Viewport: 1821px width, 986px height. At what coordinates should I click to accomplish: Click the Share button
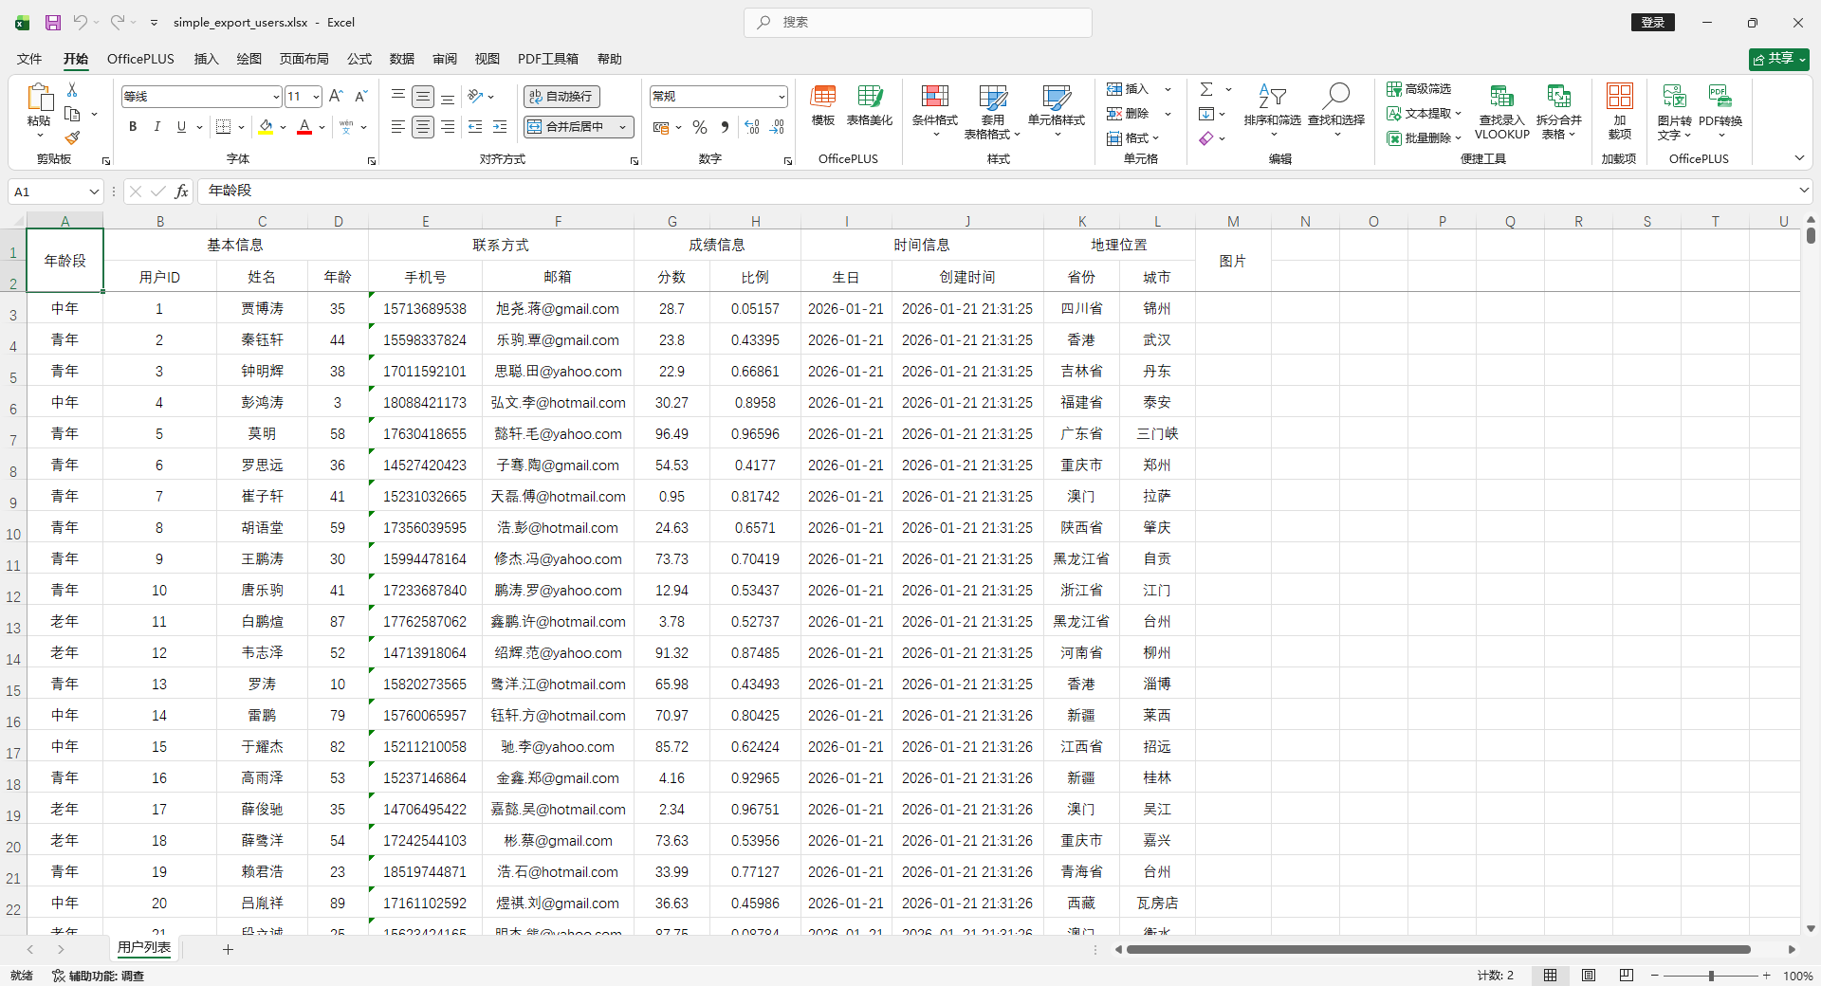(1778, 59)
